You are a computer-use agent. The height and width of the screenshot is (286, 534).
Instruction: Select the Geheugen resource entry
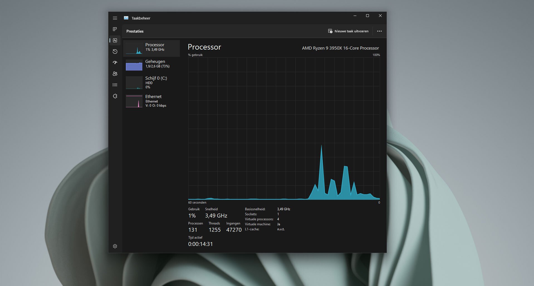coord(151,65)
